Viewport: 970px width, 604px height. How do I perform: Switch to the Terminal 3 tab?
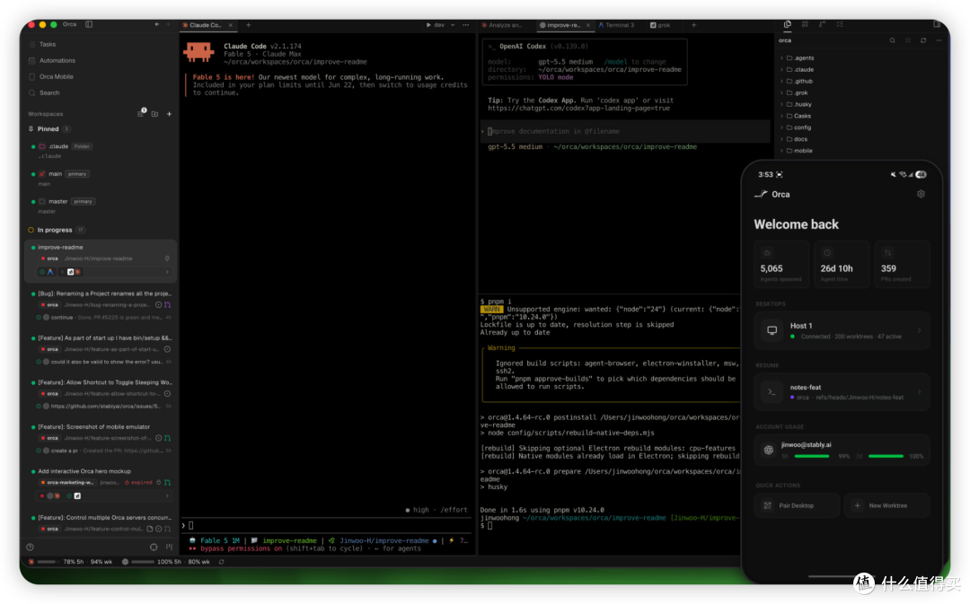pyautogui.click(x=616, y=25)
